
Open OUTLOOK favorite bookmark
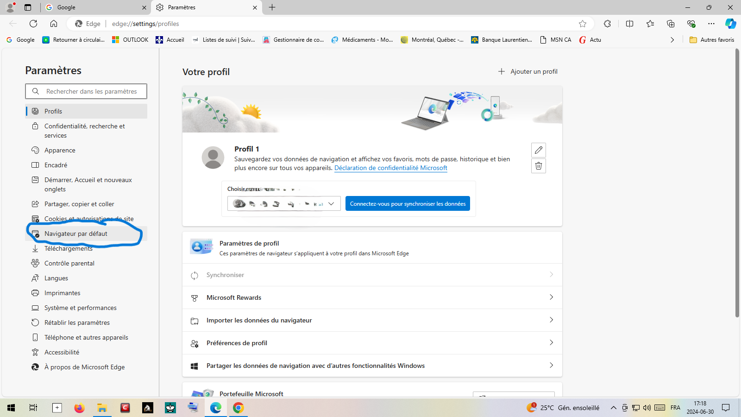(x=130, y=40)
